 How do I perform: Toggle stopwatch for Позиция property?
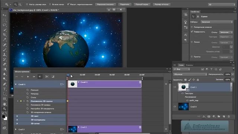28,90
